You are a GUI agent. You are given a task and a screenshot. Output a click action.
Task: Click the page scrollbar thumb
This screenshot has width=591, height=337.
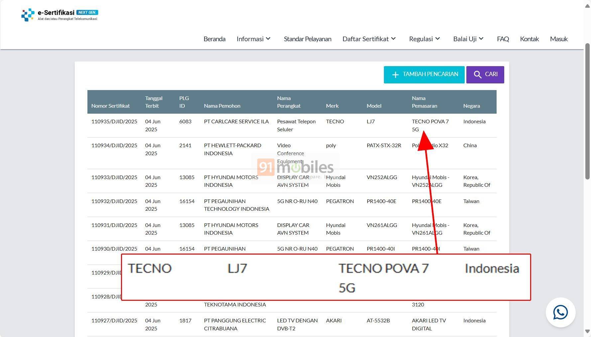587,111
